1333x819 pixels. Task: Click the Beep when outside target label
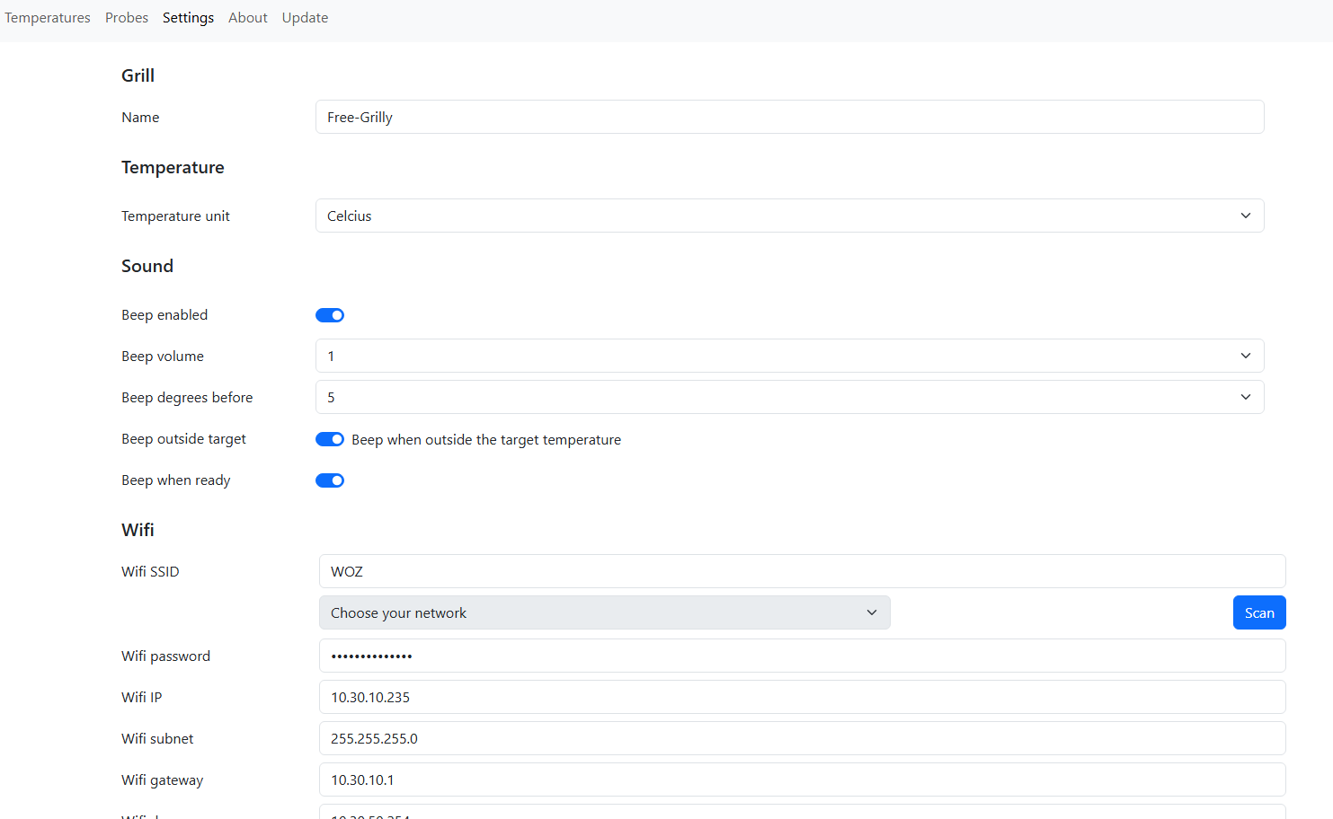click(x=486, y=440)
